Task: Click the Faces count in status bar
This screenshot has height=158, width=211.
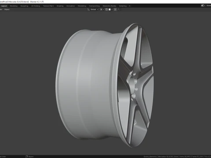Action: tap(197, 157)
